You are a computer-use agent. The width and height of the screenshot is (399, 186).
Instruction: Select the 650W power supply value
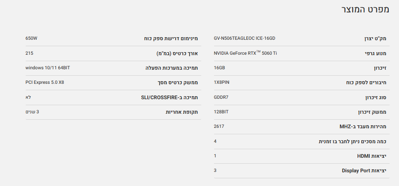pyautogui.click(x=31, y=38)
